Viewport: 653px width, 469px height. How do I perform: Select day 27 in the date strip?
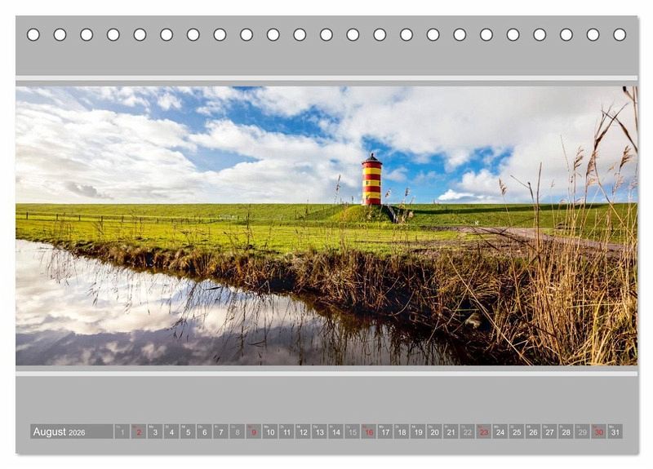pos(549,431)
